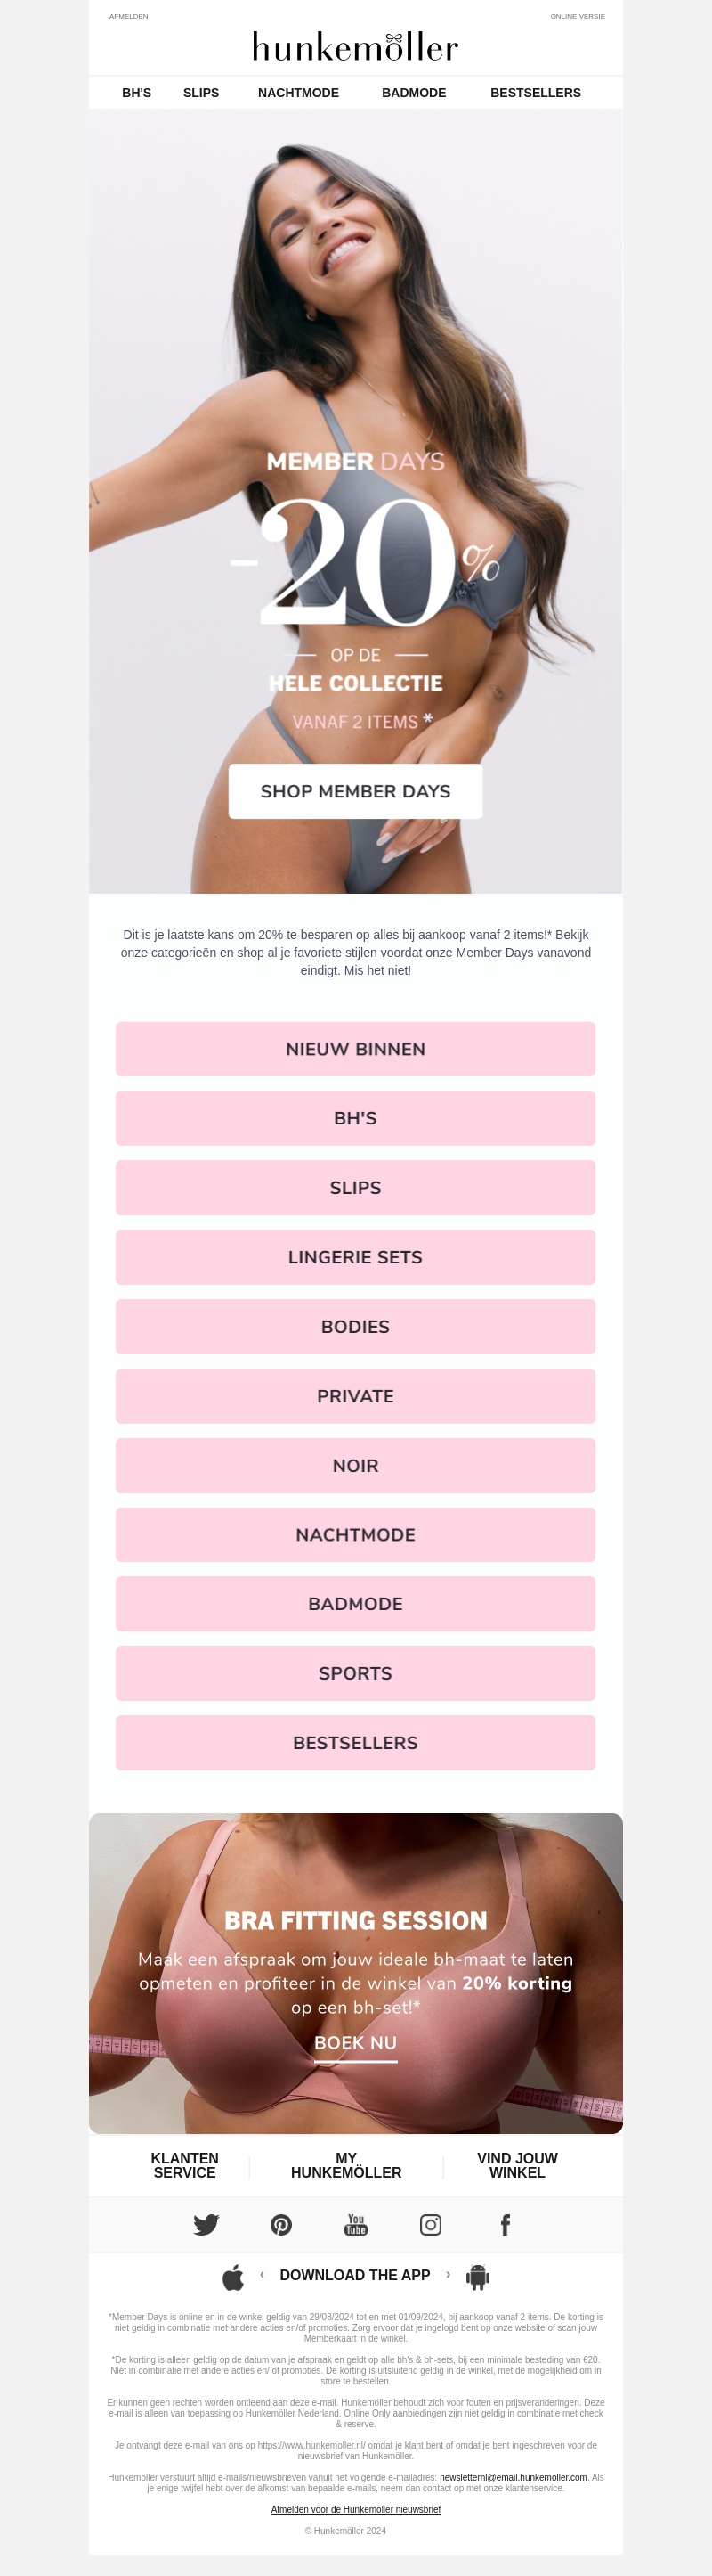Click the BOEK NU link
The width and height of the screenshot is (712, 2576).
[355, 2043]
